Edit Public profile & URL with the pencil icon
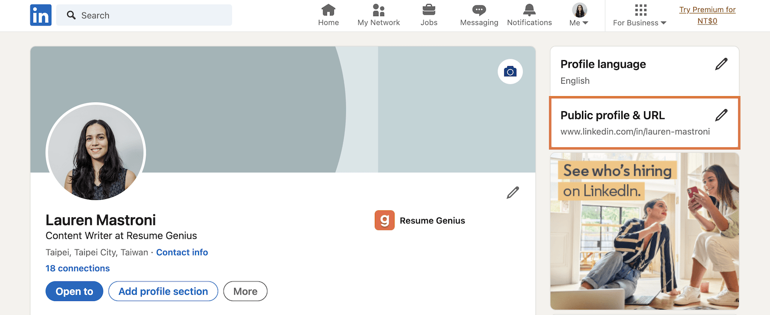 pos(721,115)
